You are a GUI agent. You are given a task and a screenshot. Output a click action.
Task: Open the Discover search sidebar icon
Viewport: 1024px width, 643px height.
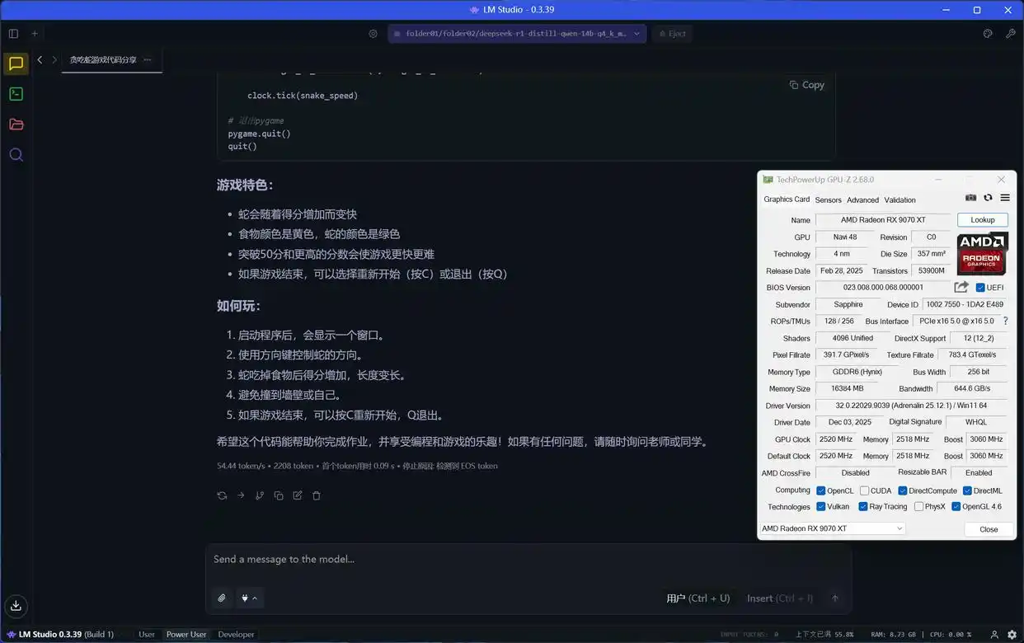16,154
